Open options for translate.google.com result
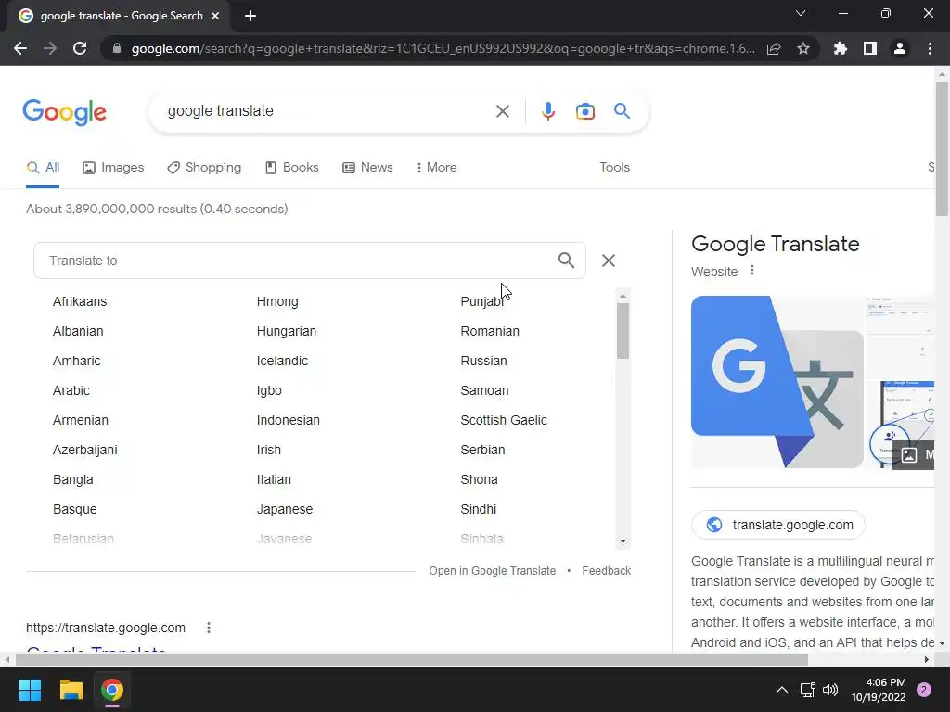The height and width of the screenshot is (712, 950). pos(209,628)
